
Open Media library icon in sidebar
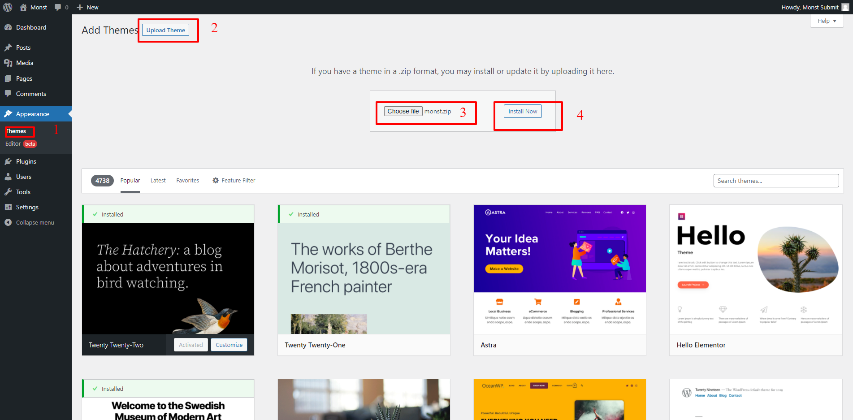8,63
